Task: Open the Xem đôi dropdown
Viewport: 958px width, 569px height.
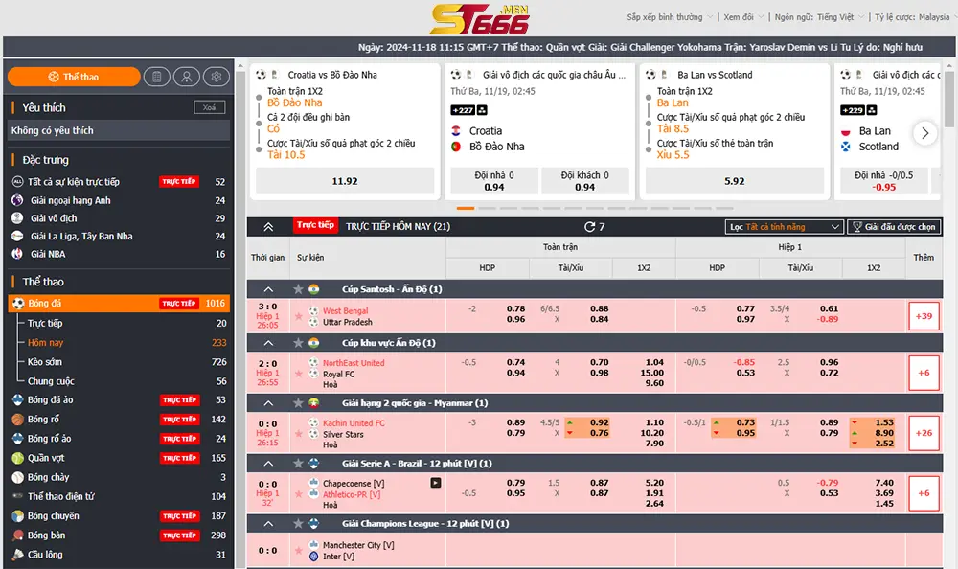Action: pos(743,17)
